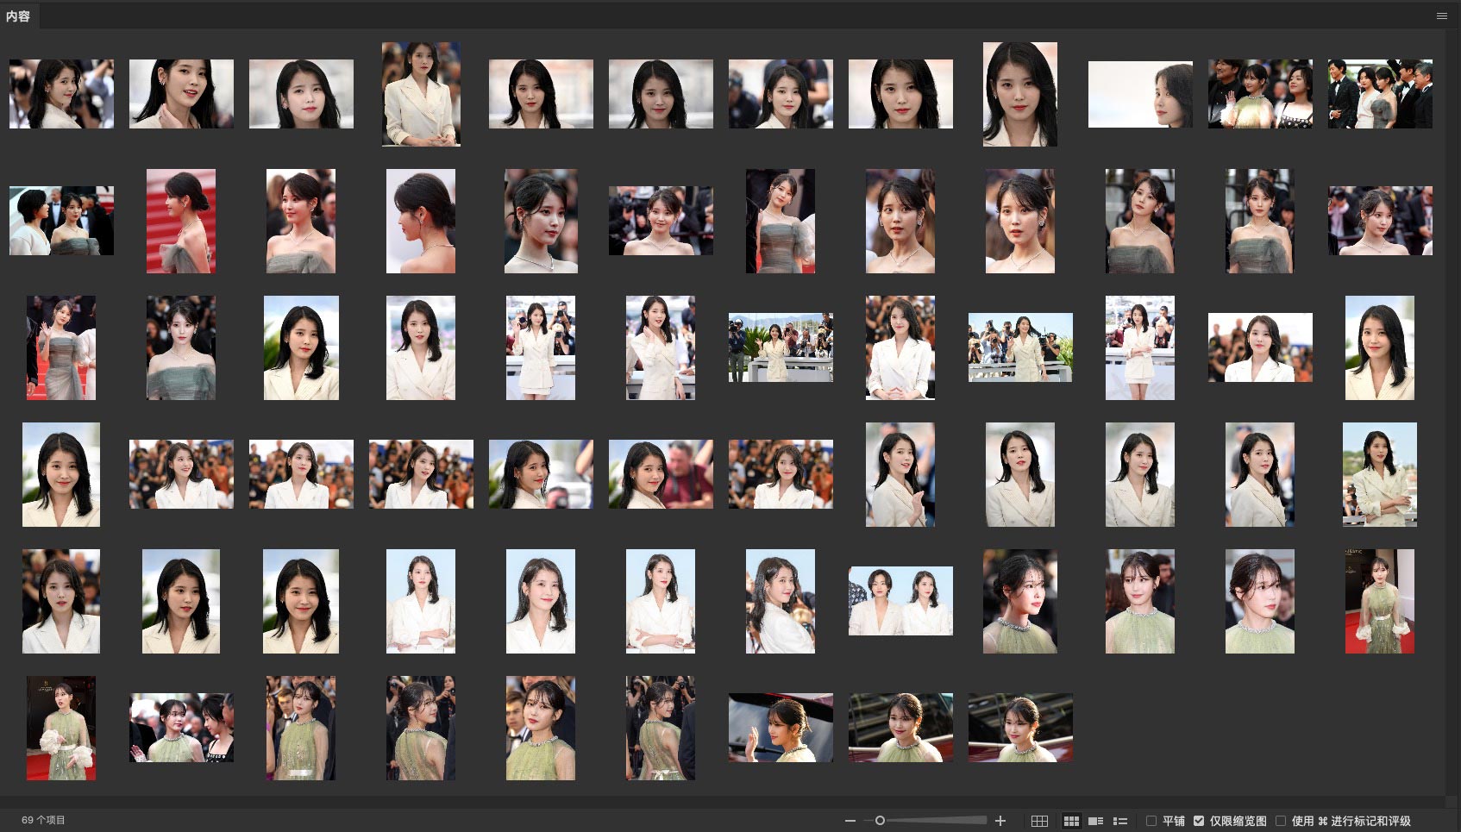Select photo with man in red shirt behind
The image size is (1461, 832).
tap(661, 474)
